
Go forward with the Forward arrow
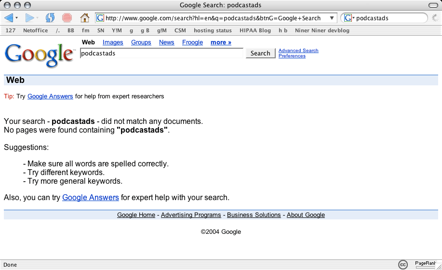29,18
